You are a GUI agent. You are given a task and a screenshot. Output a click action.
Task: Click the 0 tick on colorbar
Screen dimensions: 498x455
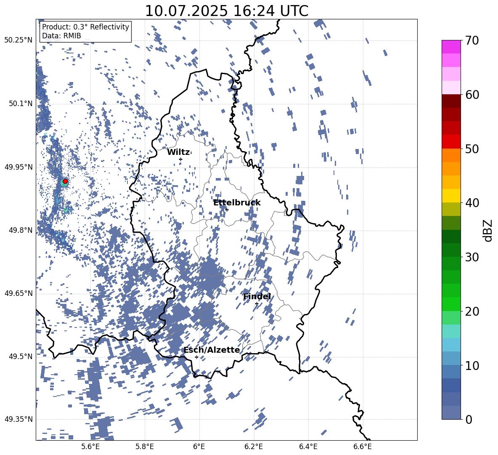[x=469, y=419]
